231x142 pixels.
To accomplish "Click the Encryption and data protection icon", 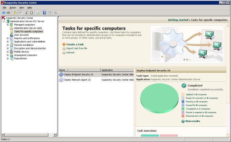I will click(x=11, y=48).
